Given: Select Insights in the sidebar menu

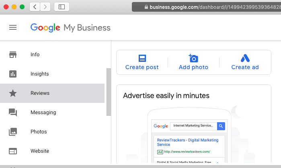Looking at the screenshot, I should point(40,74).
